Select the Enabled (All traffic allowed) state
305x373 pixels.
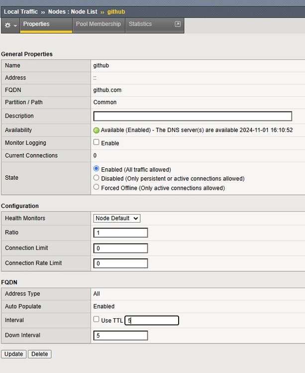click(97, 169)
